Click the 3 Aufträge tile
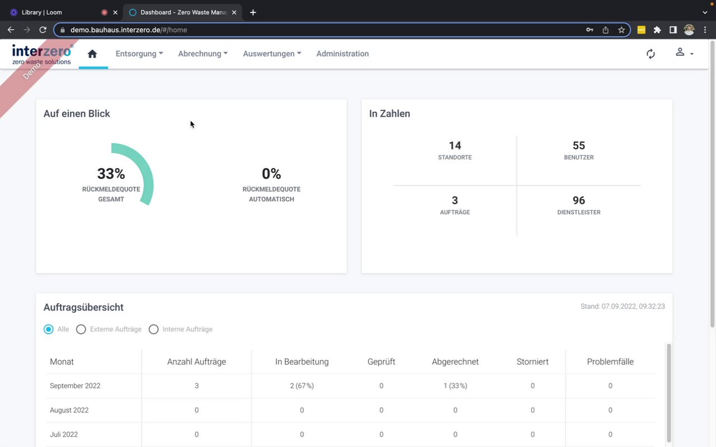The height and width of the screenshot is (447, 716). [455, 205]
